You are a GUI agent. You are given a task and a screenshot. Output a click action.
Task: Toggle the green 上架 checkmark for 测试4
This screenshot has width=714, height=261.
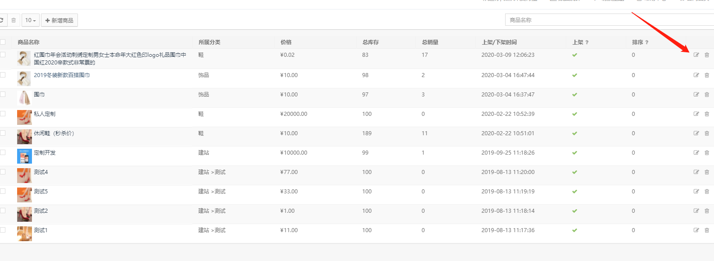[574, 172]
